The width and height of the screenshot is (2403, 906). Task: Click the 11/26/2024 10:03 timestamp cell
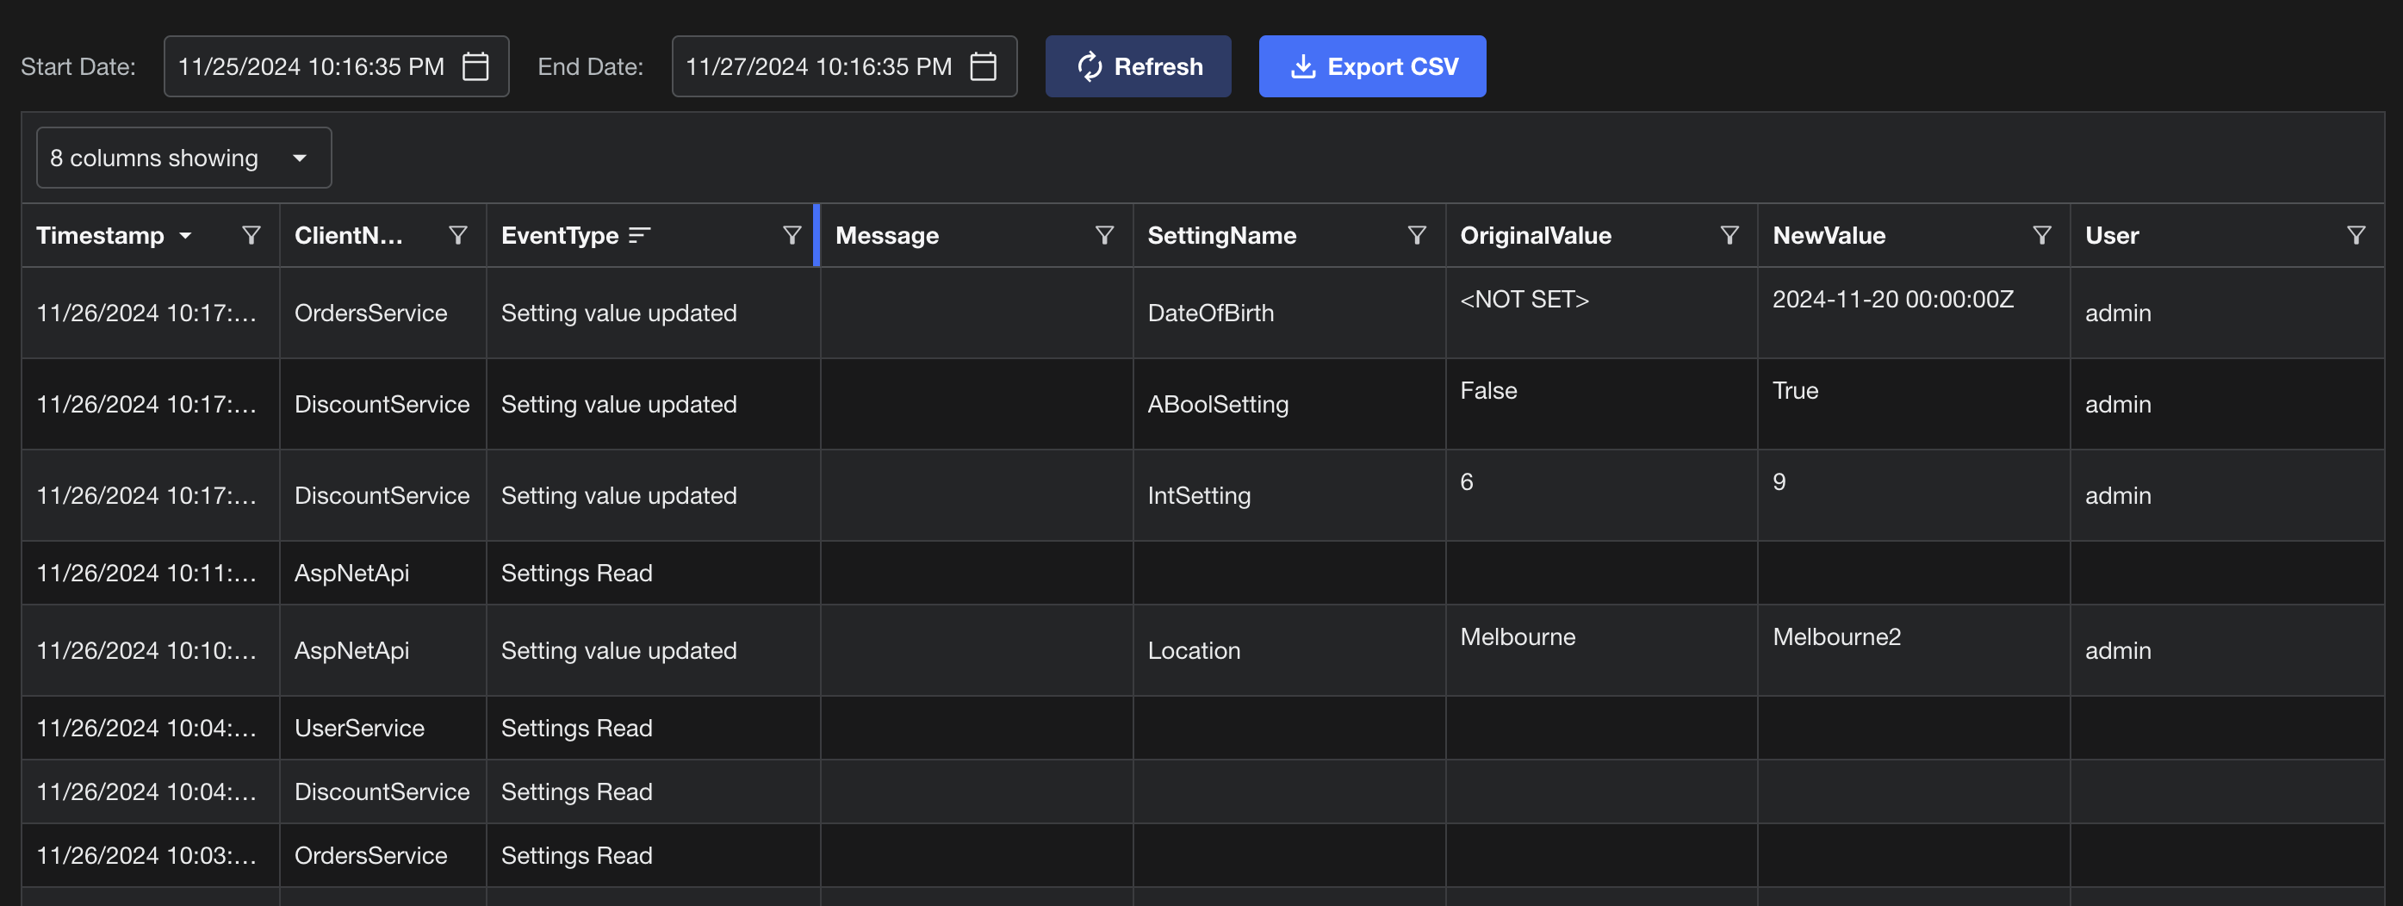click(x=150, y=855)
